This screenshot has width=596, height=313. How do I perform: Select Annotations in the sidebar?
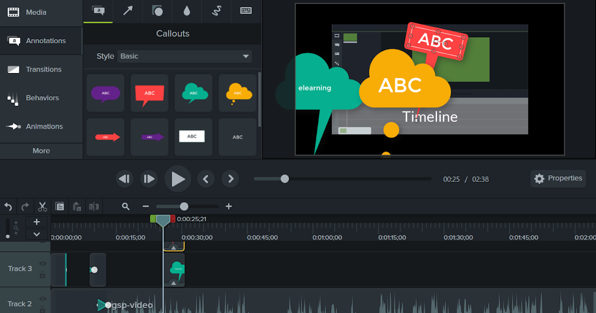point(41,41)
